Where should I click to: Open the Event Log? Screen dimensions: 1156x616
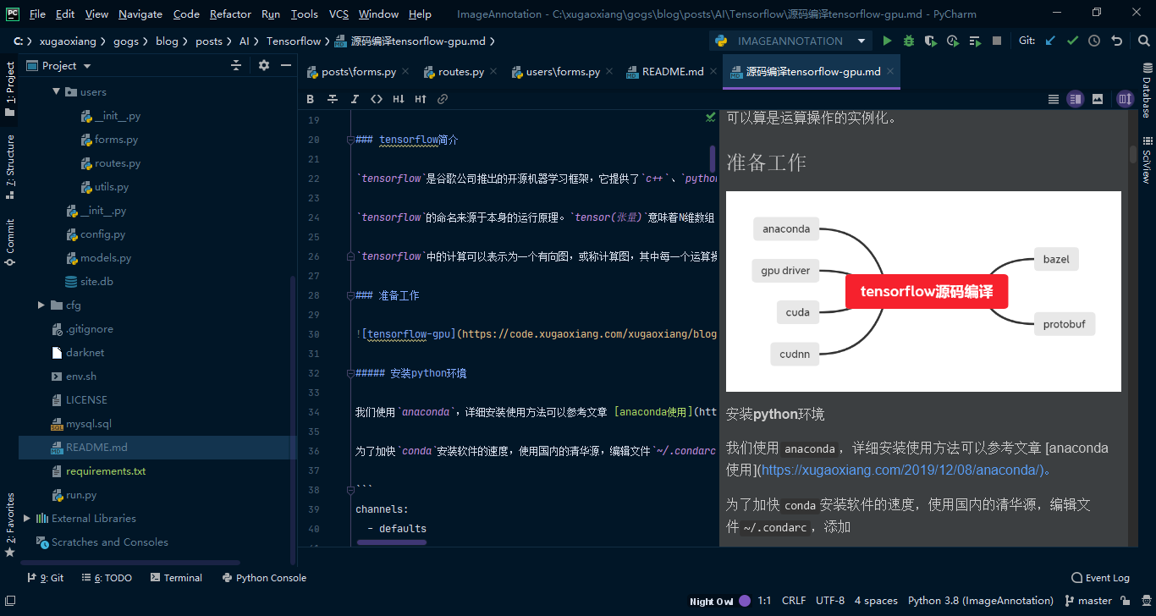[1100, 578]
